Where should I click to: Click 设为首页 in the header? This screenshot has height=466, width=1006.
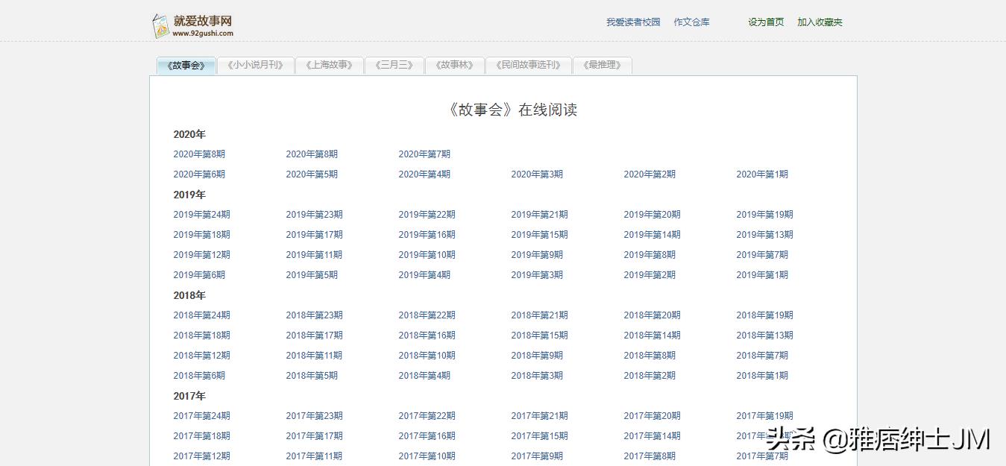(x=766, y=22)
